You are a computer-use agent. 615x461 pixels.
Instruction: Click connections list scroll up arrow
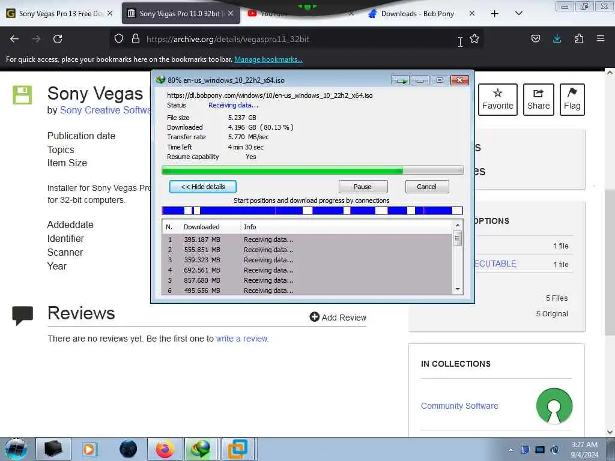[x=457, y=225]
